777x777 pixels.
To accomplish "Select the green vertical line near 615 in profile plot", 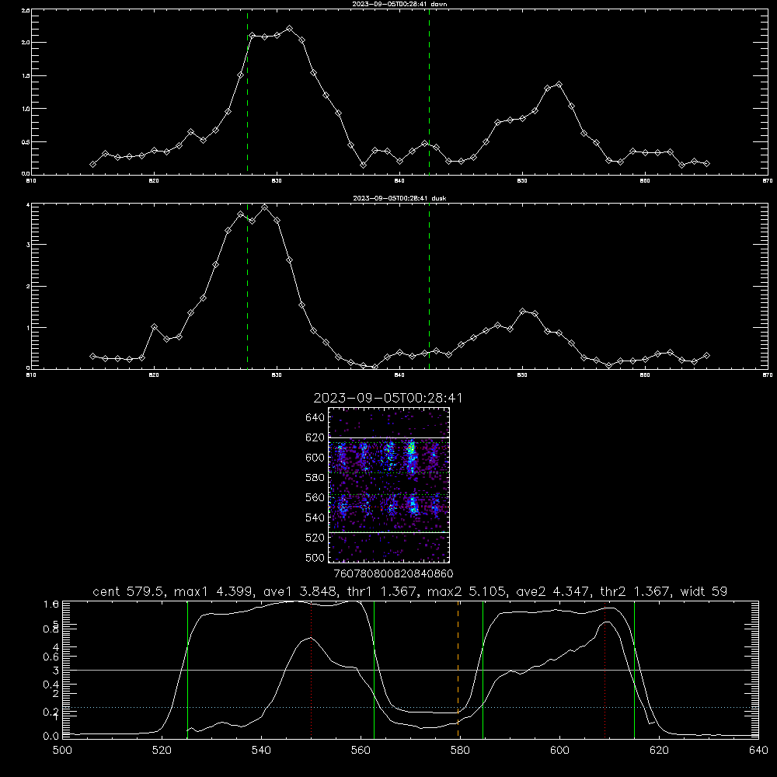I will [x=634, y=670].
